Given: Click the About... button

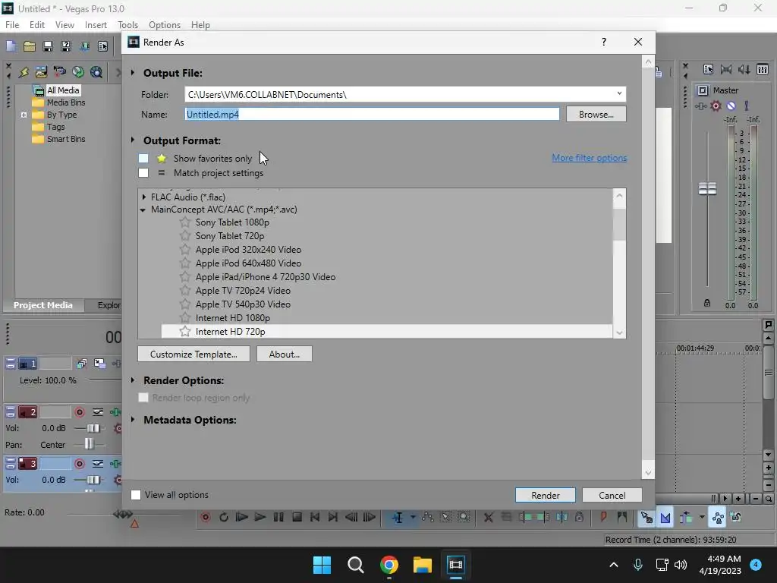Looking at the screenshot, I should [285, 354].
